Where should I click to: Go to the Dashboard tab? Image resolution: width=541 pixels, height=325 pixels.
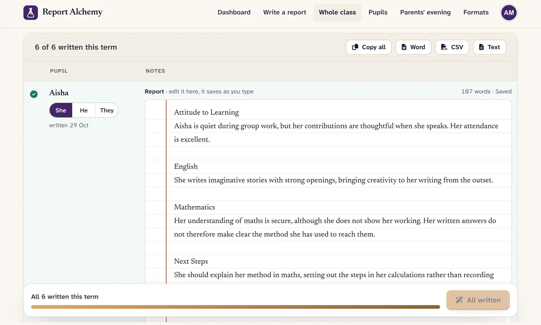coord(234,12)
